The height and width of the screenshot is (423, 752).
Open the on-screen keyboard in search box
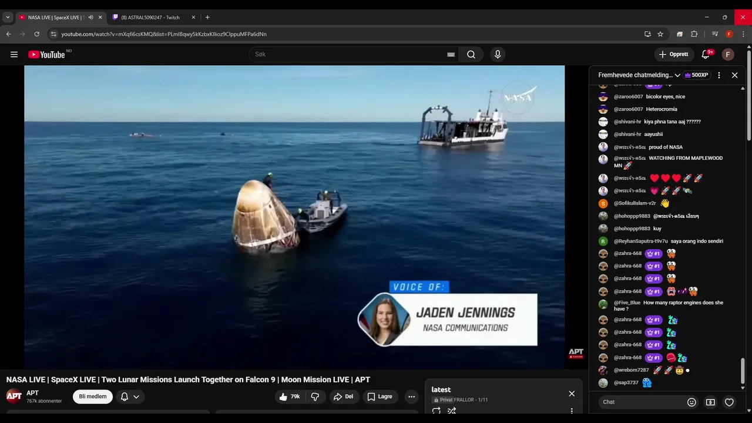click(x=451, y=55)
